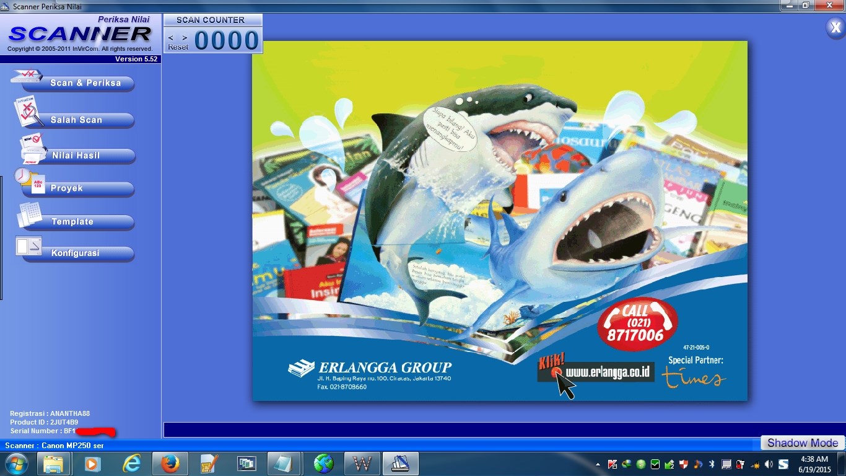
Task: Open the network connection tray icon
Action: point(754,464)
